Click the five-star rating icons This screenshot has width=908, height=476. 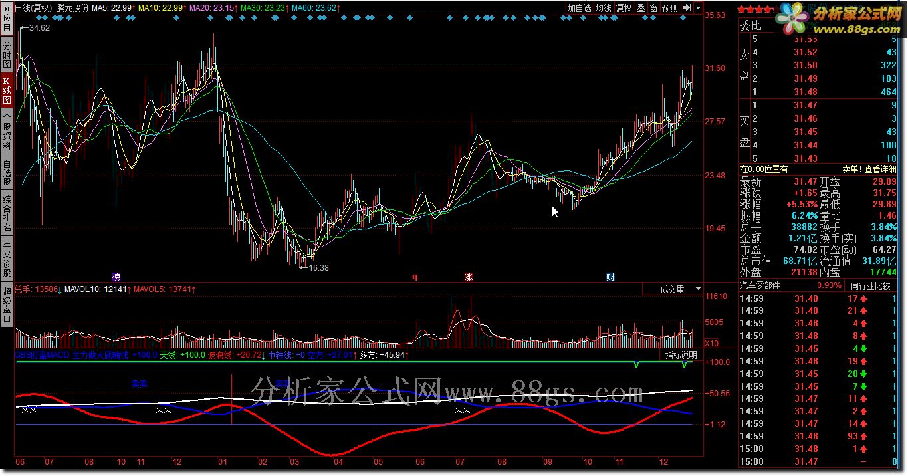tap(757, 9)
